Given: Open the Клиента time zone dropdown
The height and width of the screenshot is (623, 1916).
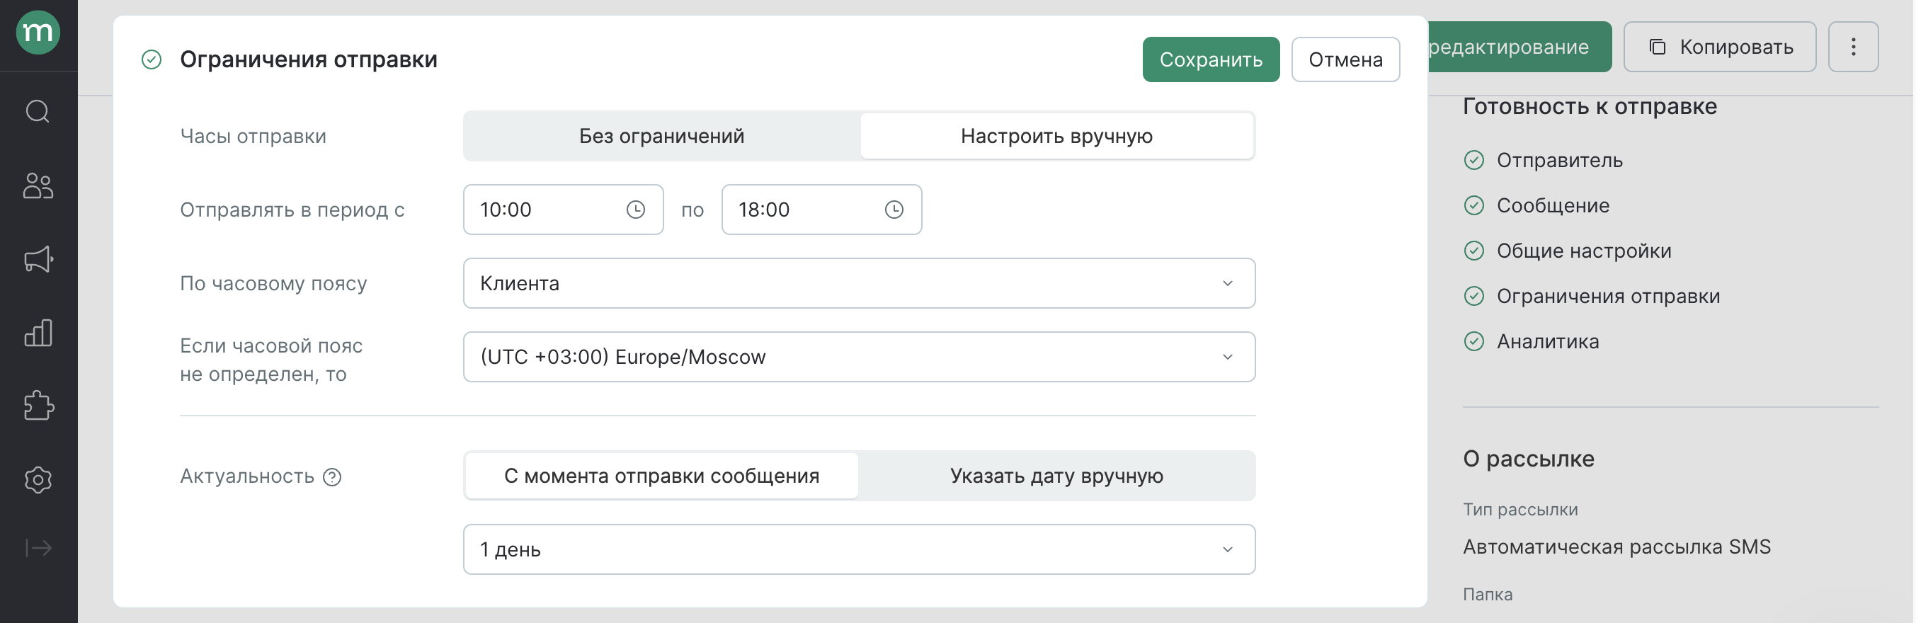Looking at the screenshot, I should click(x=858, y=283).
